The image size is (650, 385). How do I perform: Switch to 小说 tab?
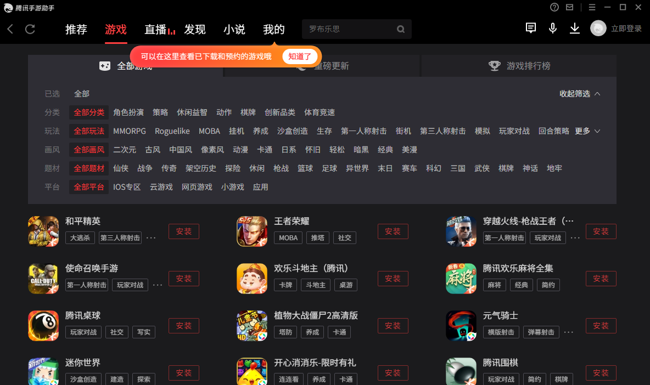pyautogui.click(x=234, y=30)
